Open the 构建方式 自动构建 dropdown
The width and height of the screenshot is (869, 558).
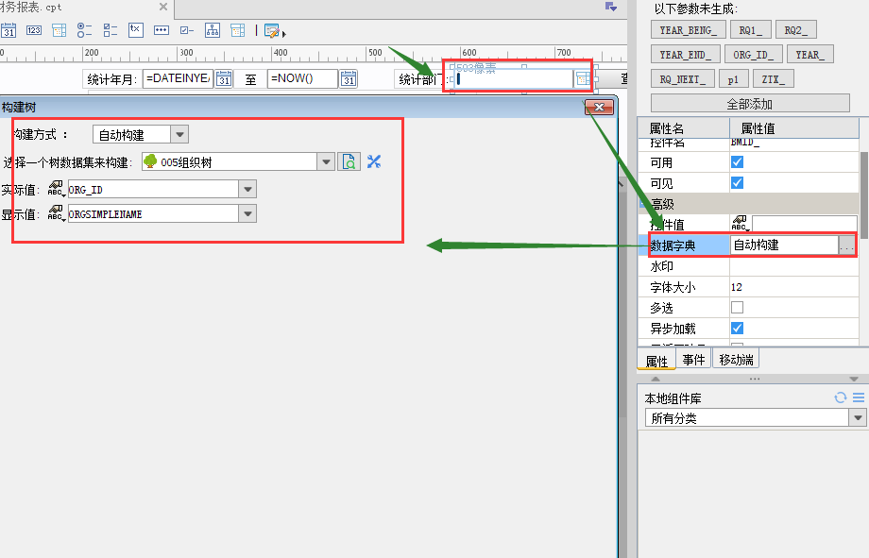click(179, 134)
